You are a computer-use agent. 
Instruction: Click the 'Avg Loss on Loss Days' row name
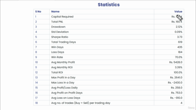(66, 98)
